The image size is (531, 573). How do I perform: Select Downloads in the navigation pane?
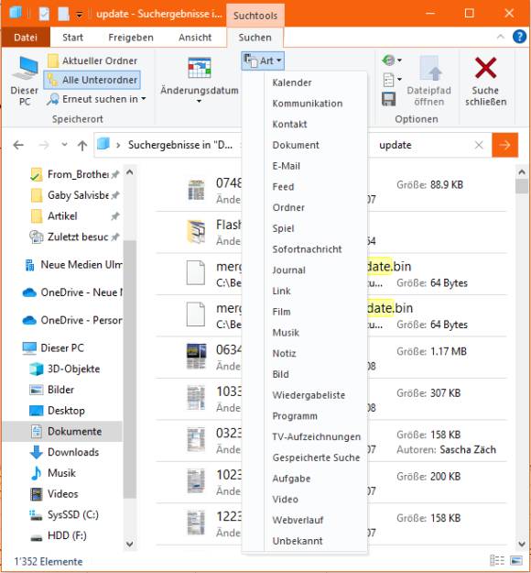tap(73, 452)
